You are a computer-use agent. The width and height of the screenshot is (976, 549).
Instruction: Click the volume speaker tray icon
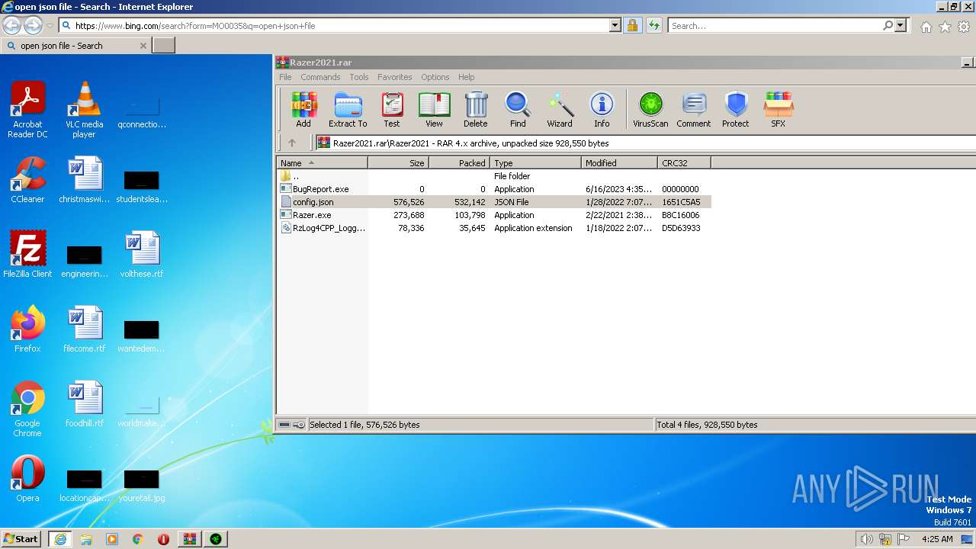coord(866,539)
